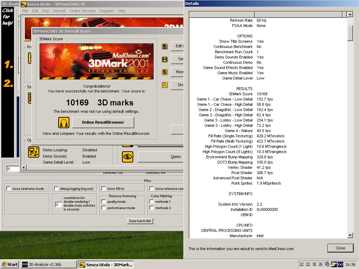
Task: Open the File menu in 3DMark2001
Action: (x=25, y=11)
